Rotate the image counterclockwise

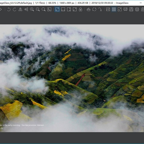pyautogui.click(x=9, y=10)
